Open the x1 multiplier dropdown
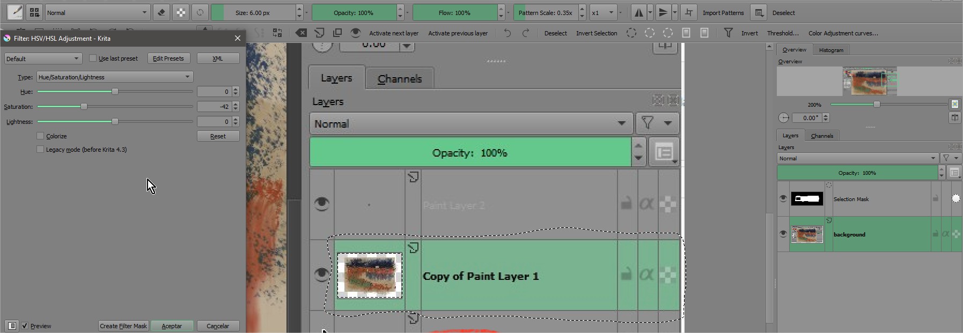 click(x=603, y=12)
